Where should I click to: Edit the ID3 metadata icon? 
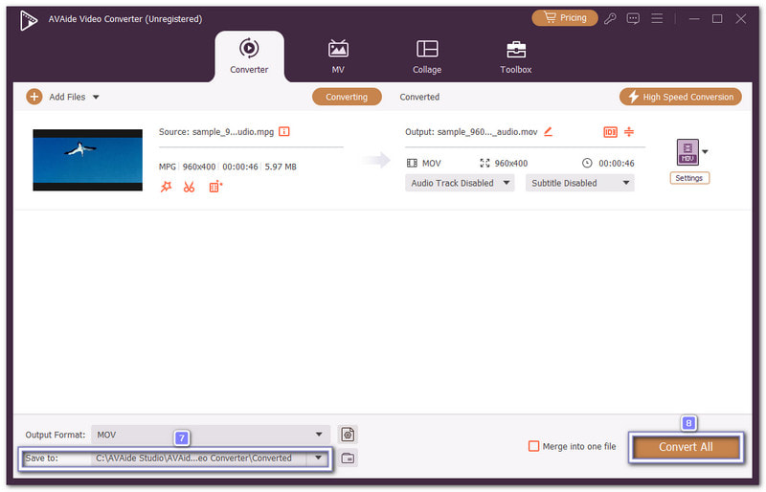pyautogui.click(x=610, y=132)
